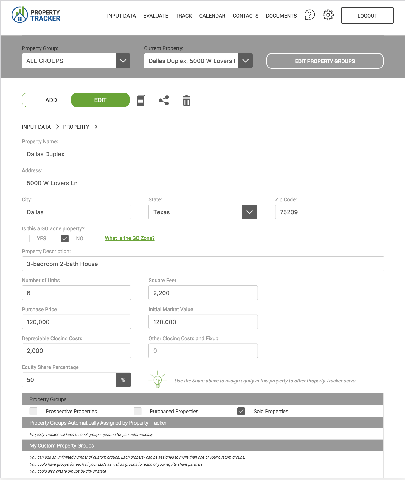405x480 pixels.
Task: Open help via question mark icon
Action: tap(310, 15)
